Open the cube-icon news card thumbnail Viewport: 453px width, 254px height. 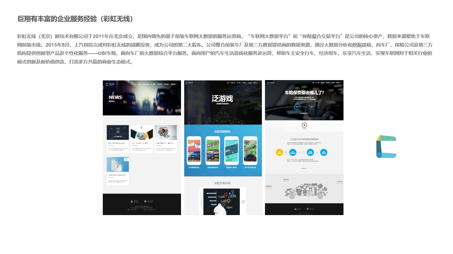point(118,132)
